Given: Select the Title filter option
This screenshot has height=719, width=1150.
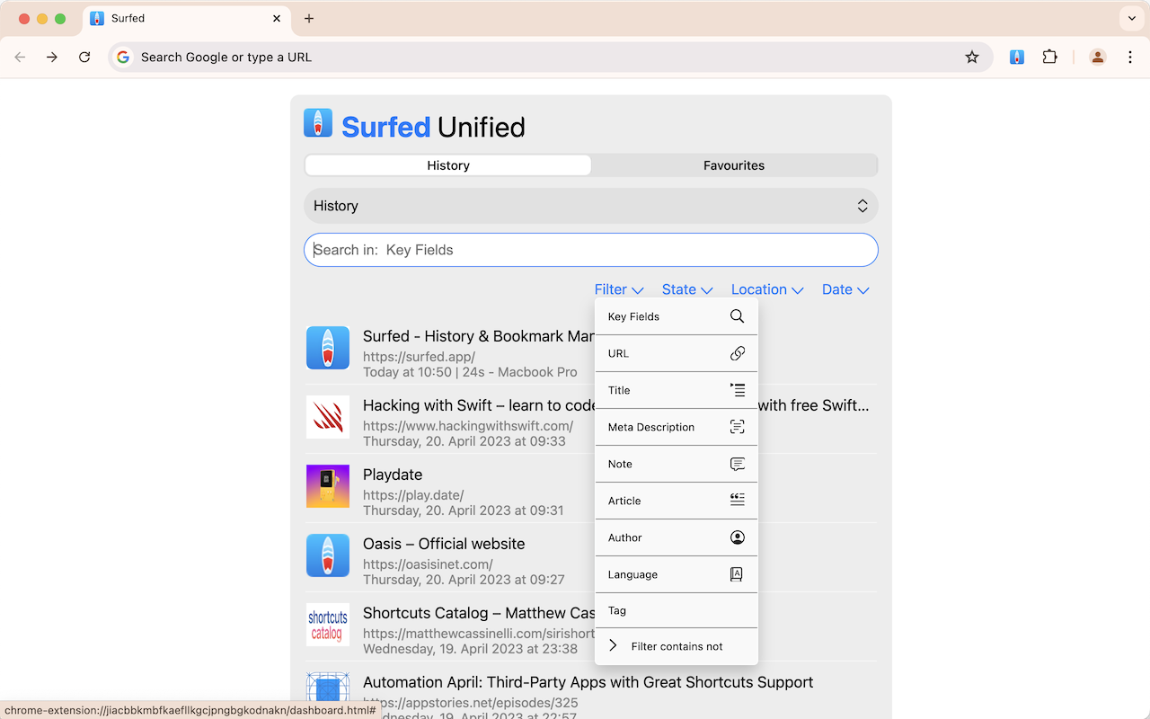Looking at the screenshot, I should coord(677,390).
